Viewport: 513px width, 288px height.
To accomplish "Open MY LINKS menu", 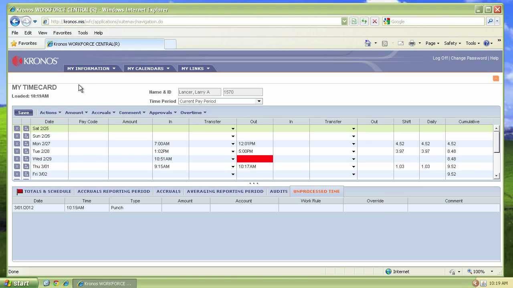I will click(195, 68).
